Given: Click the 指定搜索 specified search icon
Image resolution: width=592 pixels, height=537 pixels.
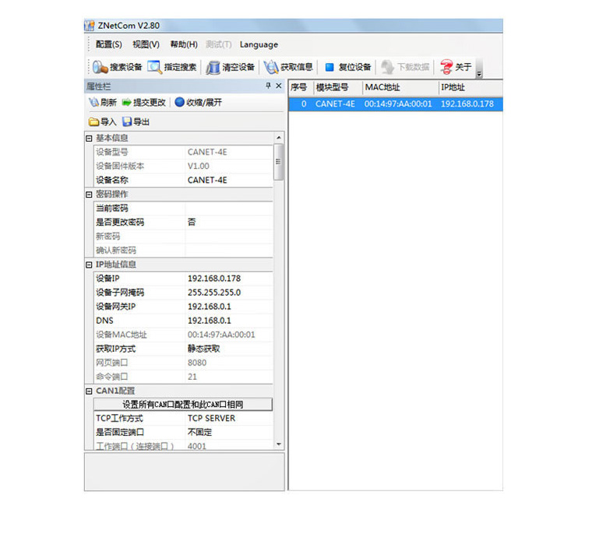Looking at the screenshot, I should coord(154,67).
